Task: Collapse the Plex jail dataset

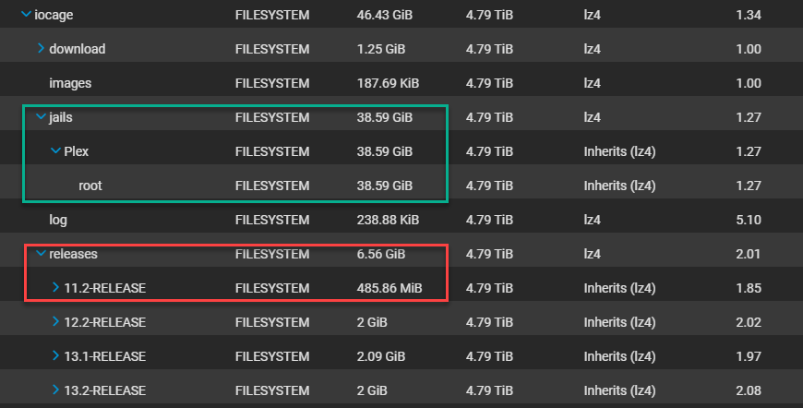Action: point(55,151)
